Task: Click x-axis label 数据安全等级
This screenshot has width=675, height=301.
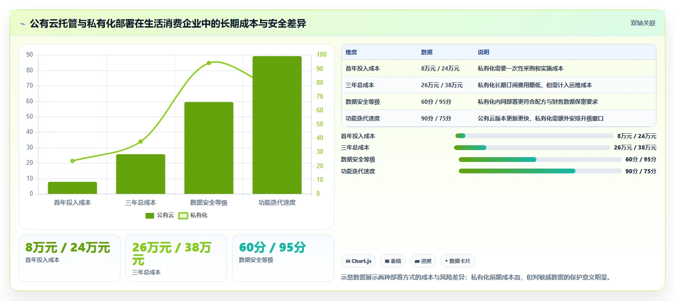Action: 209,202
